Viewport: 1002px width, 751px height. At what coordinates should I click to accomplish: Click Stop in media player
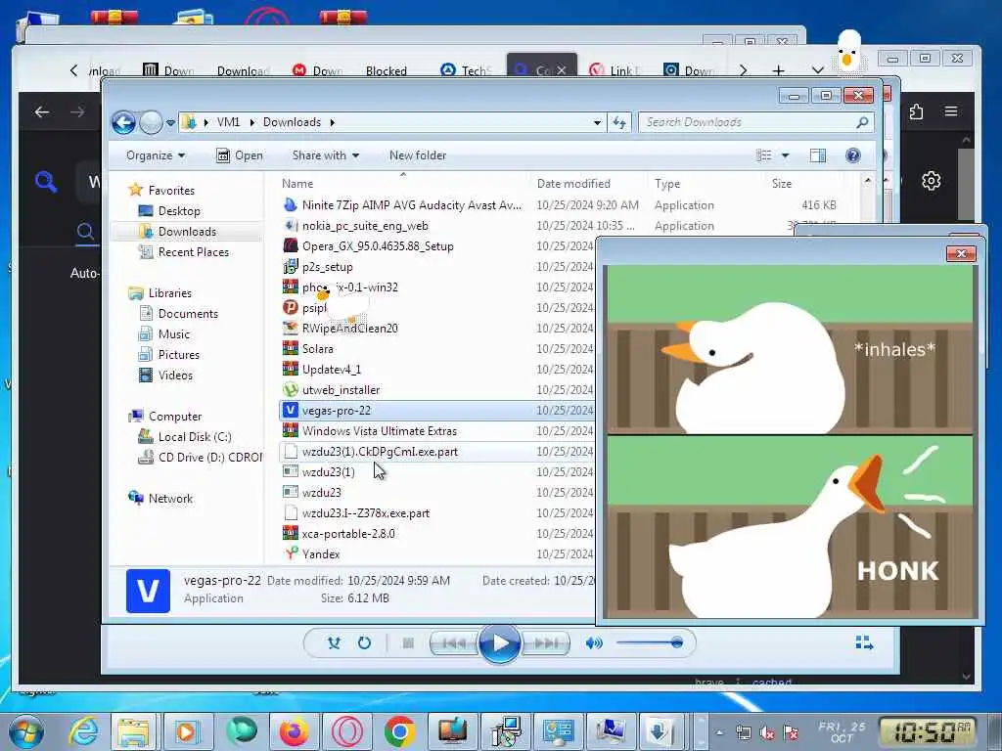point(408,643)
